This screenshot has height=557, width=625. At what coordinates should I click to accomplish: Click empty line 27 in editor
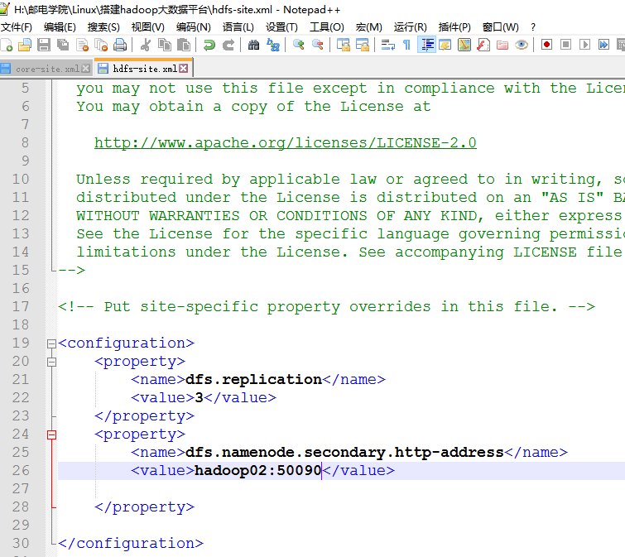(341, 489)
